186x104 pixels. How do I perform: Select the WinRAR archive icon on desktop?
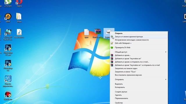pyautogui.click(x=98, y=34)
